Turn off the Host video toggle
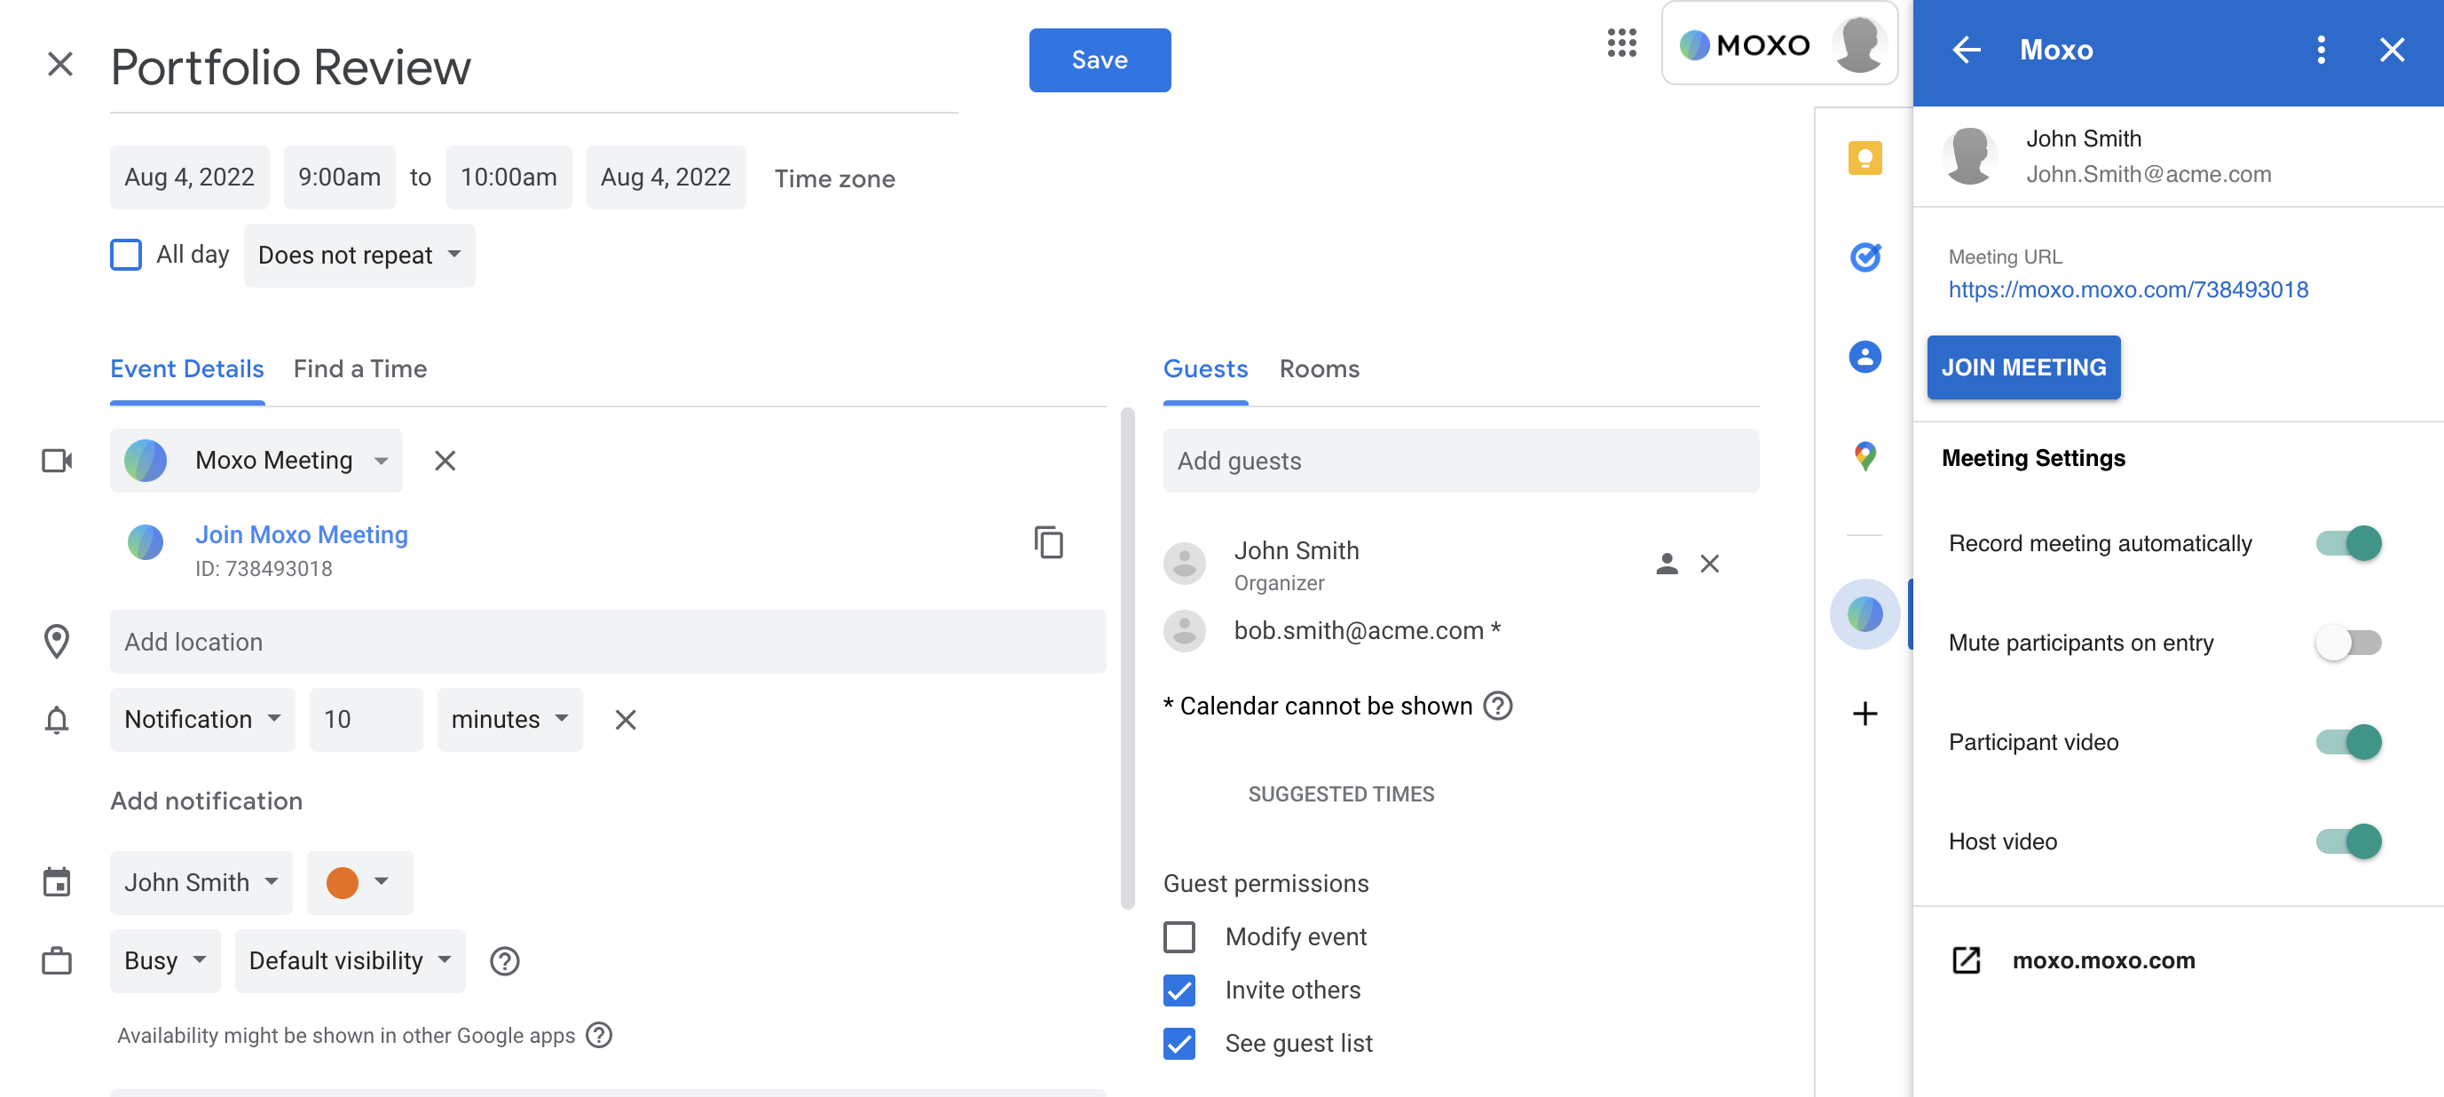 [x=2348, y=841]
